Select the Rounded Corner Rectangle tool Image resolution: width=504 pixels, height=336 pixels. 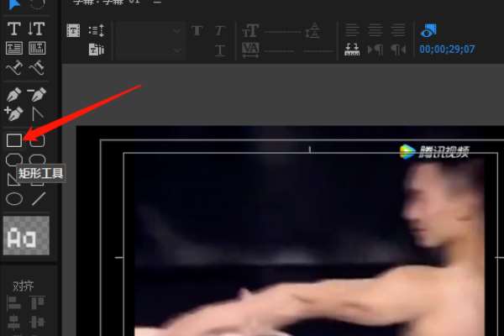click(37, 140)
